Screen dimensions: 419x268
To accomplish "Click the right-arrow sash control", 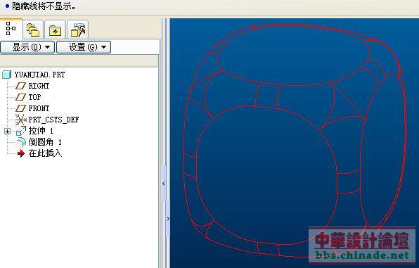I will [168, 219].
